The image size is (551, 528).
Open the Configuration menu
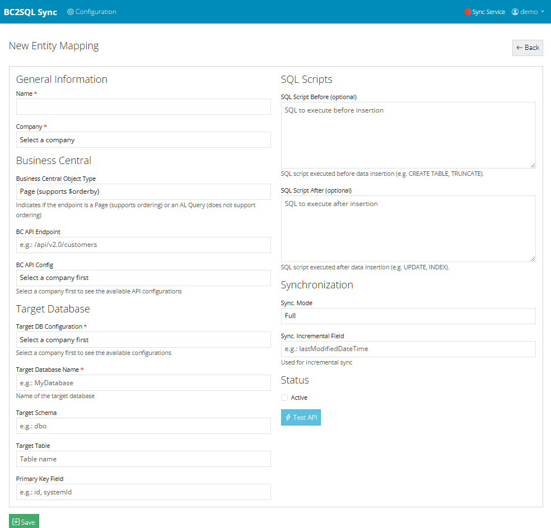92,12
